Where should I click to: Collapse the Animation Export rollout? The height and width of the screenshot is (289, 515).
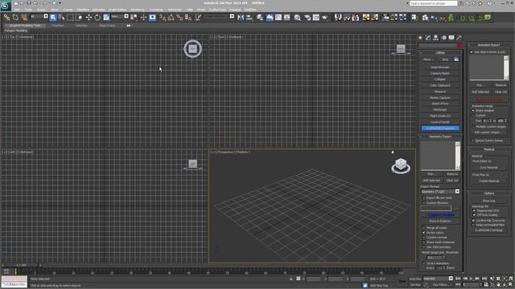pyautogui.click(x=488, y=45)
